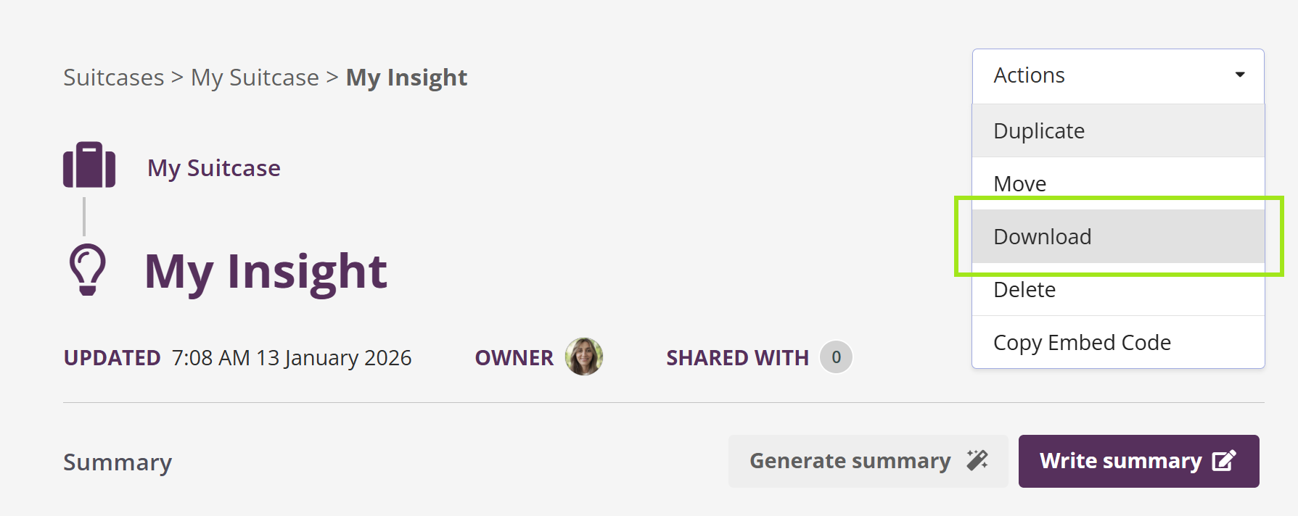1298x516 pixels.
Task: Open the Suitcases breadcrumb link
Action: coord(114,78)
